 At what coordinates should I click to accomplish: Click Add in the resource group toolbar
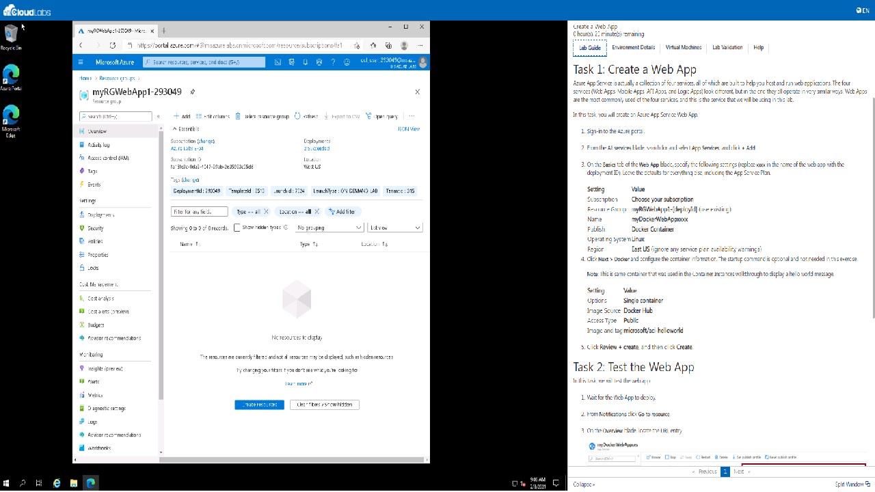point(182,116)
